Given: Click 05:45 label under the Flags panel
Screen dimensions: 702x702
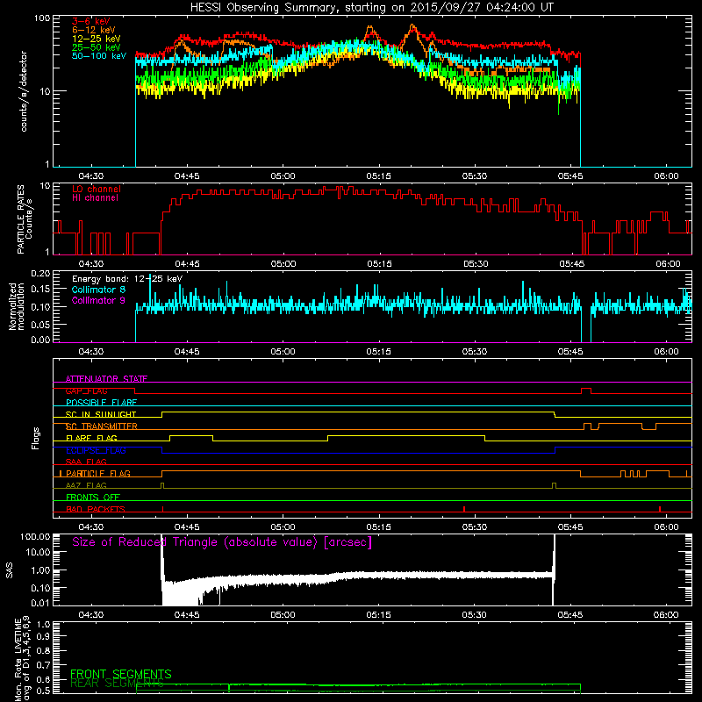Looking at the screenshot, I should 569,527.
